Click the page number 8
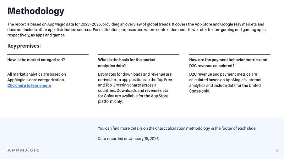 (x=277, y=151)
